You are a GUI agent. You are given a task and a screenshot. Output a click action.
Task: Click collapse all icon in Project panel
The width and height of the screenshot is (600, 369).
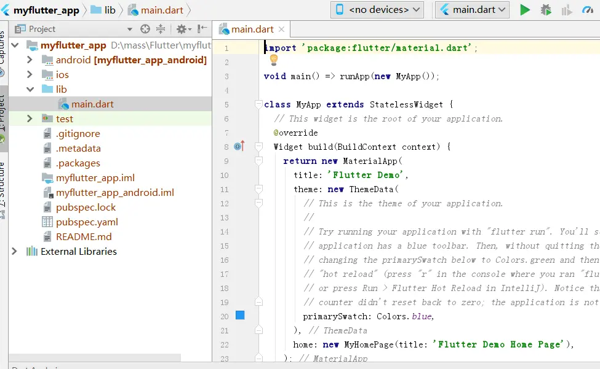click(x=161, y=29)
